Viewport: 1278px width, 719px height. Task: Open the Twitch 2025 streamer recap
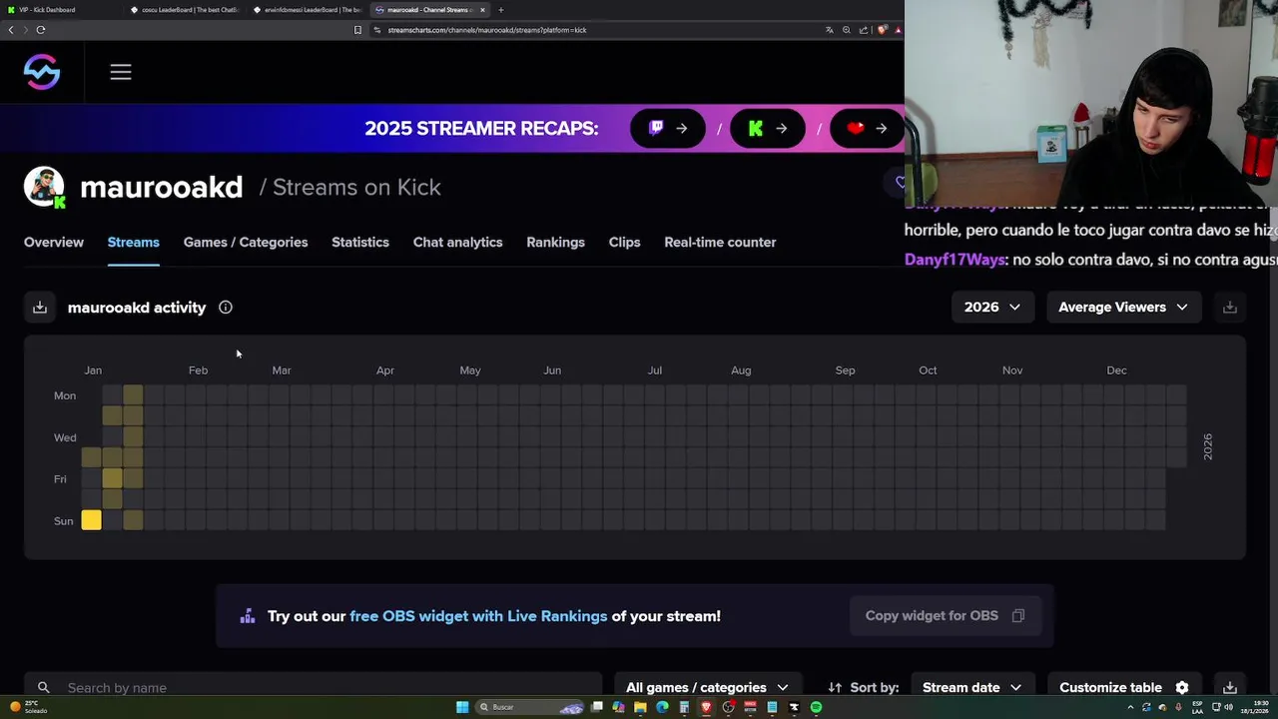668,128
